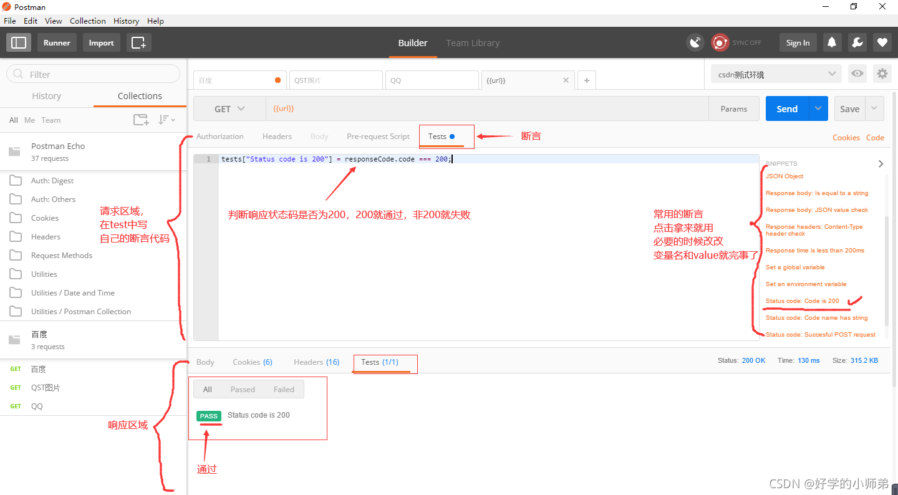Viewport: 898px width, 495px height.
Task: Open Postman Echo collection folder icon
Action: coord(14,151)
